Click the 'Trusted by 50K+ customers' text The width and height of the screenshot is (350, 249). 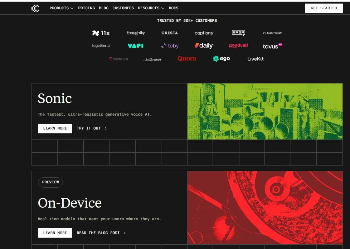(x=187, y=20)
